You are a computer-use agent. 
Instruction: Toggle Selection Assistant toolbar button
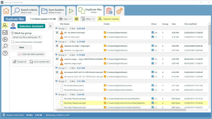108,19
